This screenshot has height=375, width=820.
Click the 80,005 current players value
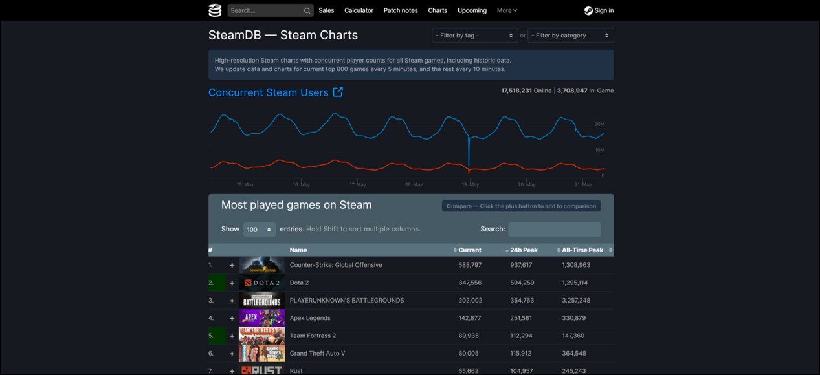469,354
